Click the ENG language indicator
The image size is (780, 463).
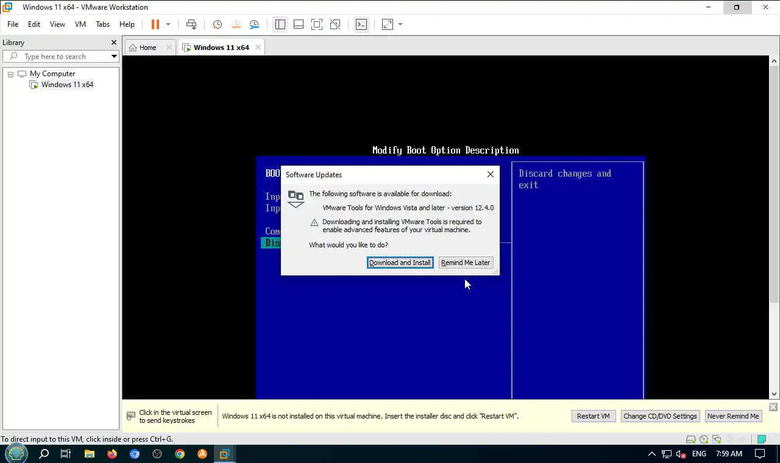pyautogui.click(x=699, y=454)
